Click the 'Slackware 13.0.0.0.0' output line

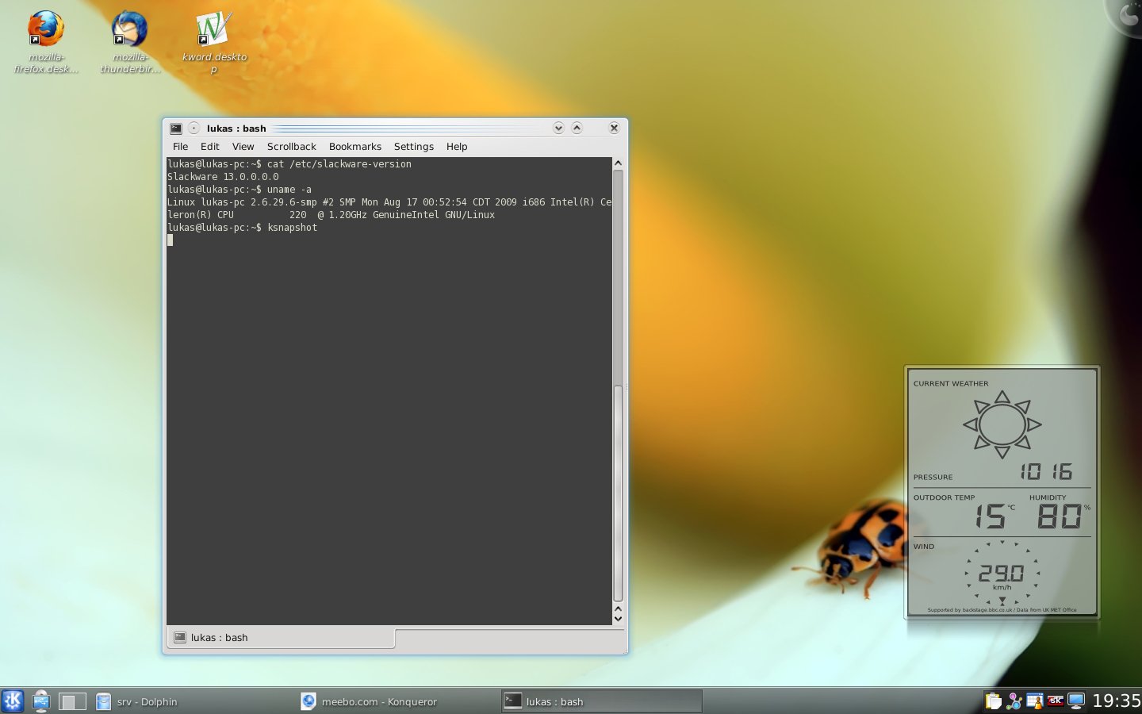tap(223, 177)
